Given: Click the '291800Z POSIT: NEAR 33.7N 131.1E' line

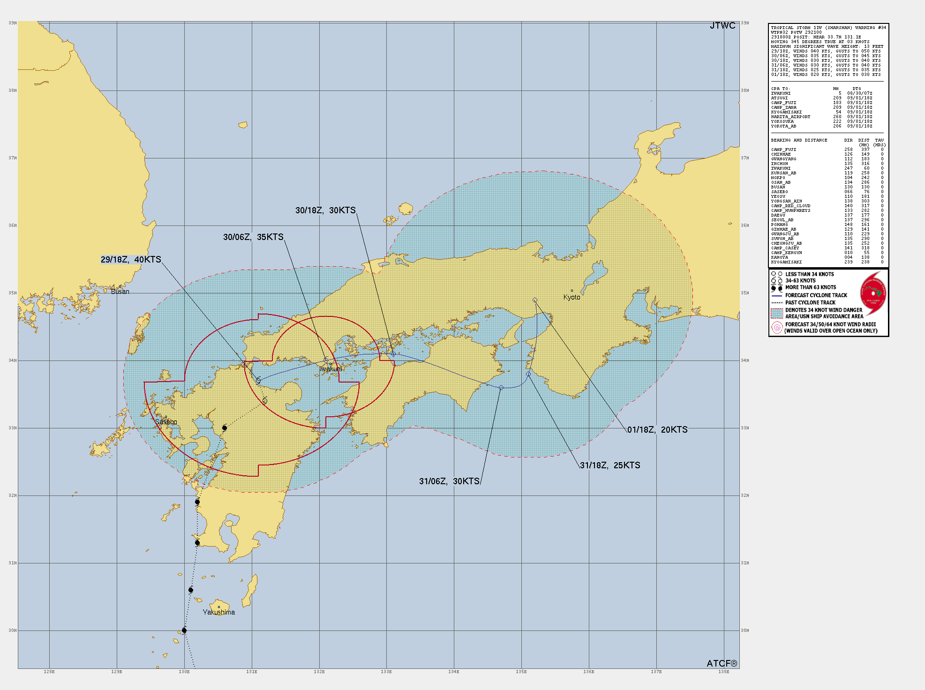Looking at the screenshot, I should pos(816,37).
